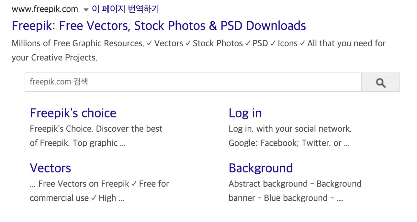Image resolution: width=417 pixels, height=222 pixels.
Task: Open the 'Background' sitelink
Action: (x=261, y=168)
